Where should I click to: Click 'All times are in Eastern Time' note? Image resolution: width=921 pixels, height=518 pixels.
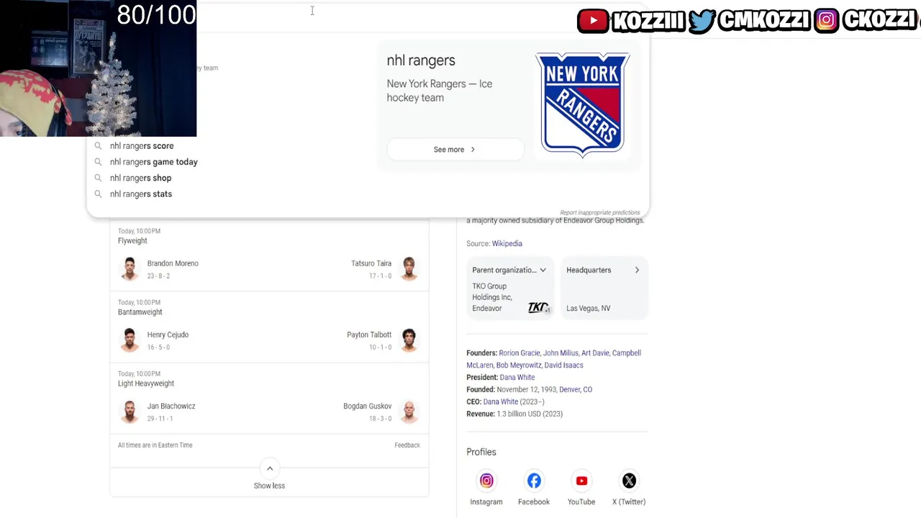pyautogui.click(x=155, y=445)
